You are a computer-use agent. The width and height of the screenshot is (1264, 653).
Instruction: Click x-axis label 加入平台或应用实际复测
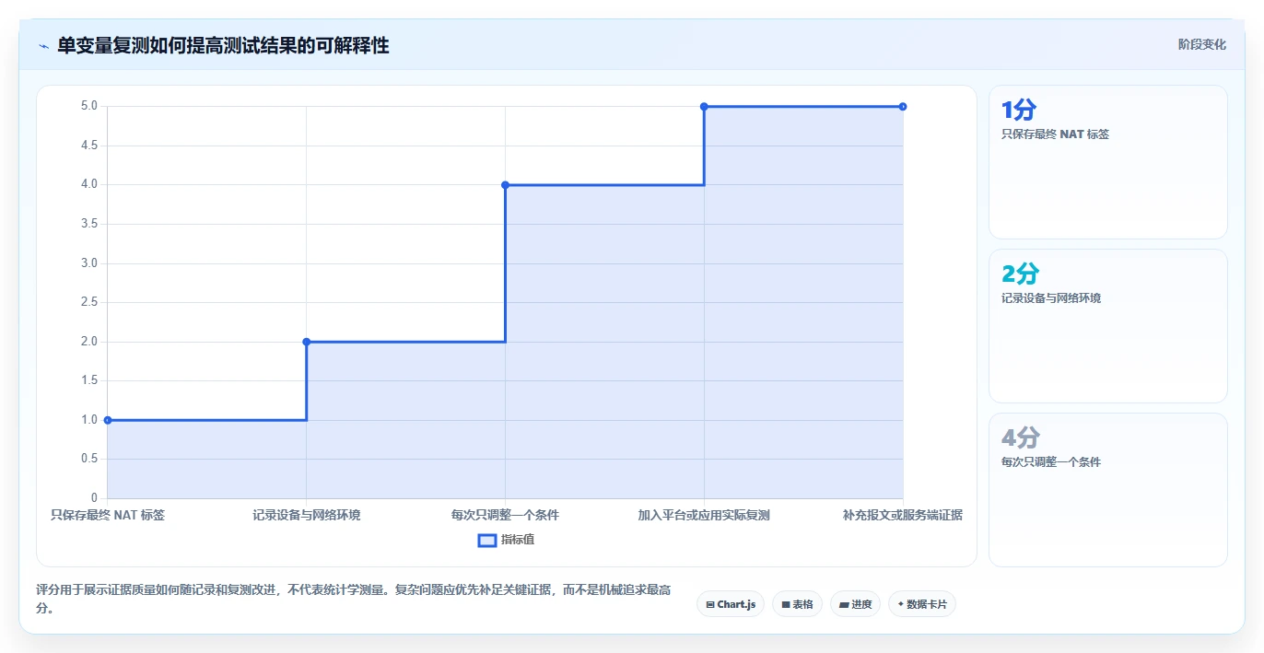[x=704, y=515]
